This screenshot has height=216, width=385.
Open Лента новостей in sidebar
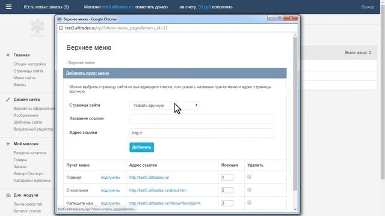pyautogui.click(x=28, y=204)
